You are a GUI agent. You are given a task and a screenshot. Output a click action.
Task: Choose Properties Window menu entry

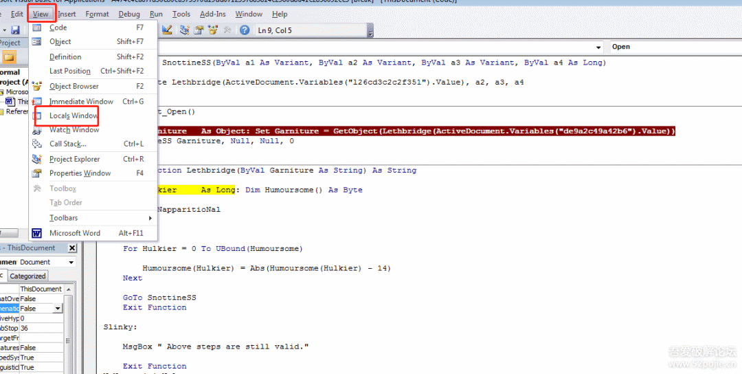tap(93, 173)
